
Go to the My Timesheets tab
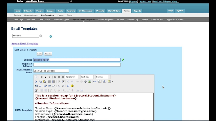tap(86, 11)
